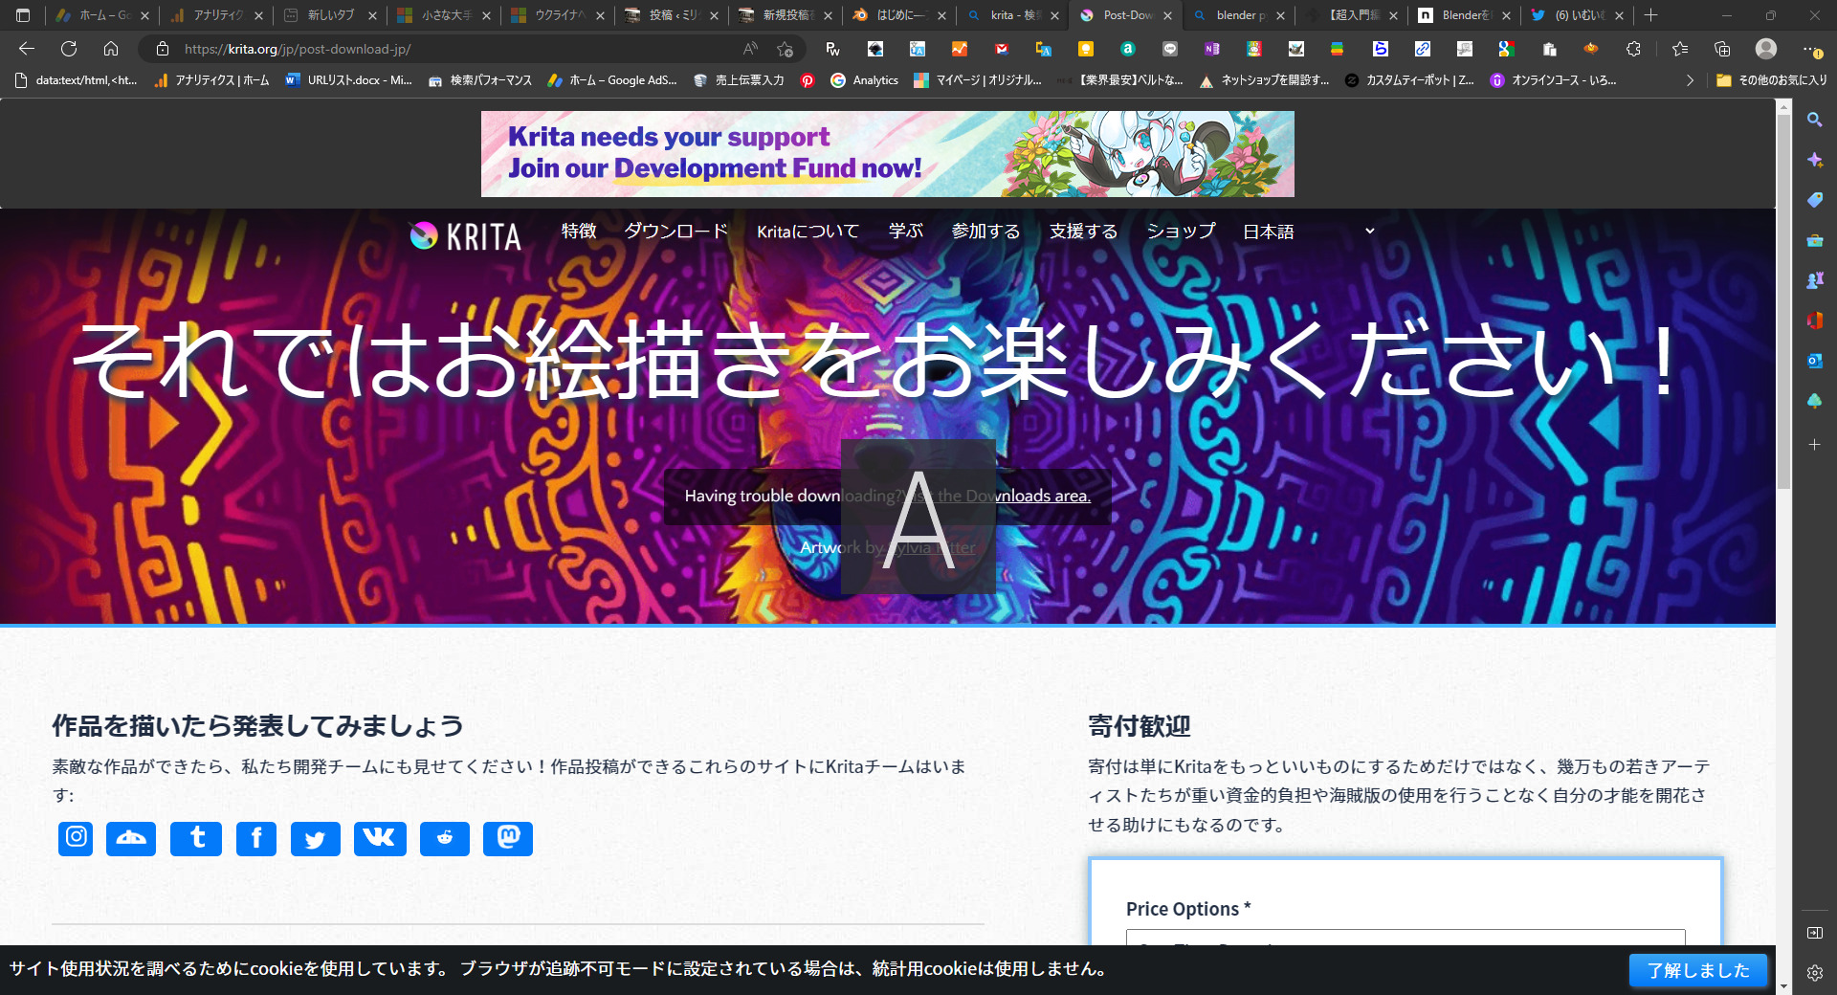Open the ダウンロード menu item

(x=676, y=232)
